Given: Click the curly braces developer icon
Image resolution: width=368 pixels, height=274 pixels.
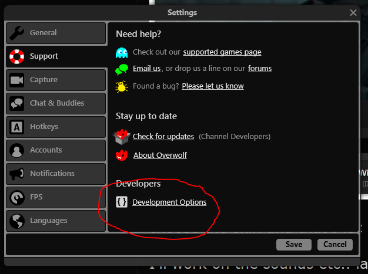Looking at the screenshot, I should pos(122,202).
